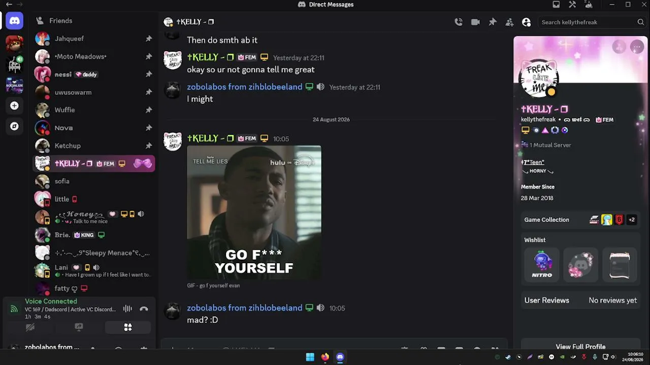Image resolution: width=650 pixels, height=365 pixels.
Task: Open friend options icon on profile banner
Action: click(x=619, y=47)
